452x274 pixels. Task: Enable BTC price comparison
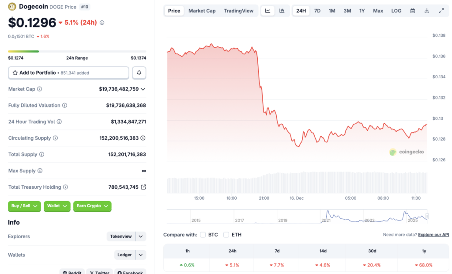203,235
